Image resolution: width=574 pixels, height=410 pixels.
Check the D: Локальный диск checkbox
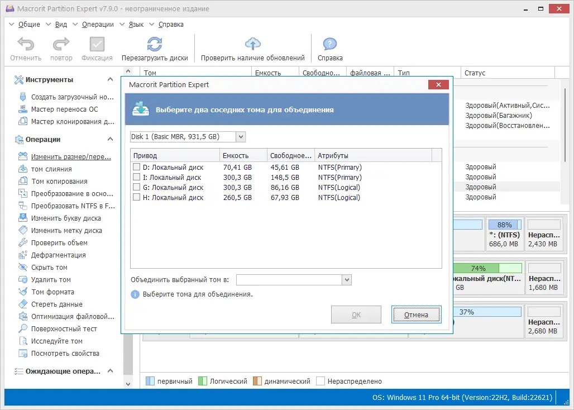click(x=137, y=167)
